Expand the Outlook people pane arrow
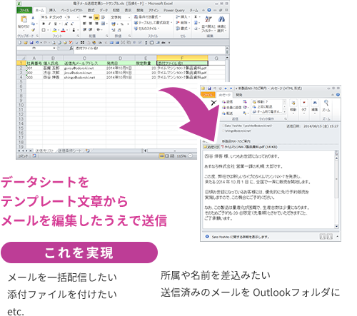This screenshot has height=316, width=357. point(338,236)
